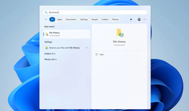Click the search magnifier icon

[x=46, y=12]
